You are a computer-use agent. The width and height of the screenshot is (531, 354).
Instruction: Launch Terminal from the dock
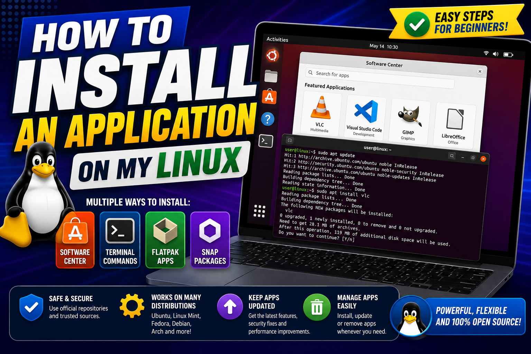click(x=266, y=141)
